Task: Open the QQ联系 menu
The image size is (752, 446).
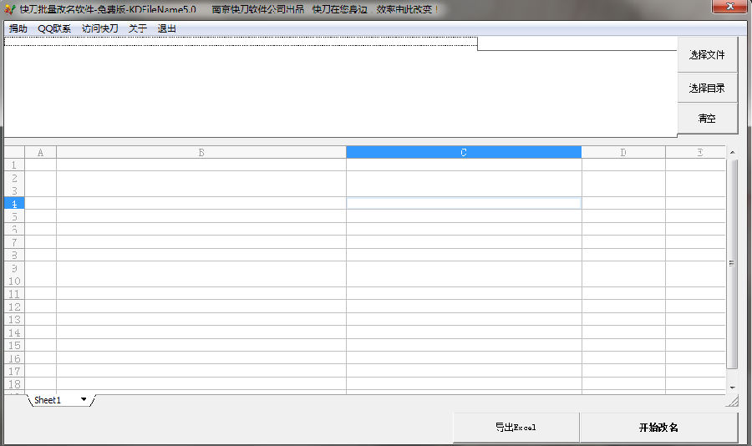Action: (x=54, y=28)
